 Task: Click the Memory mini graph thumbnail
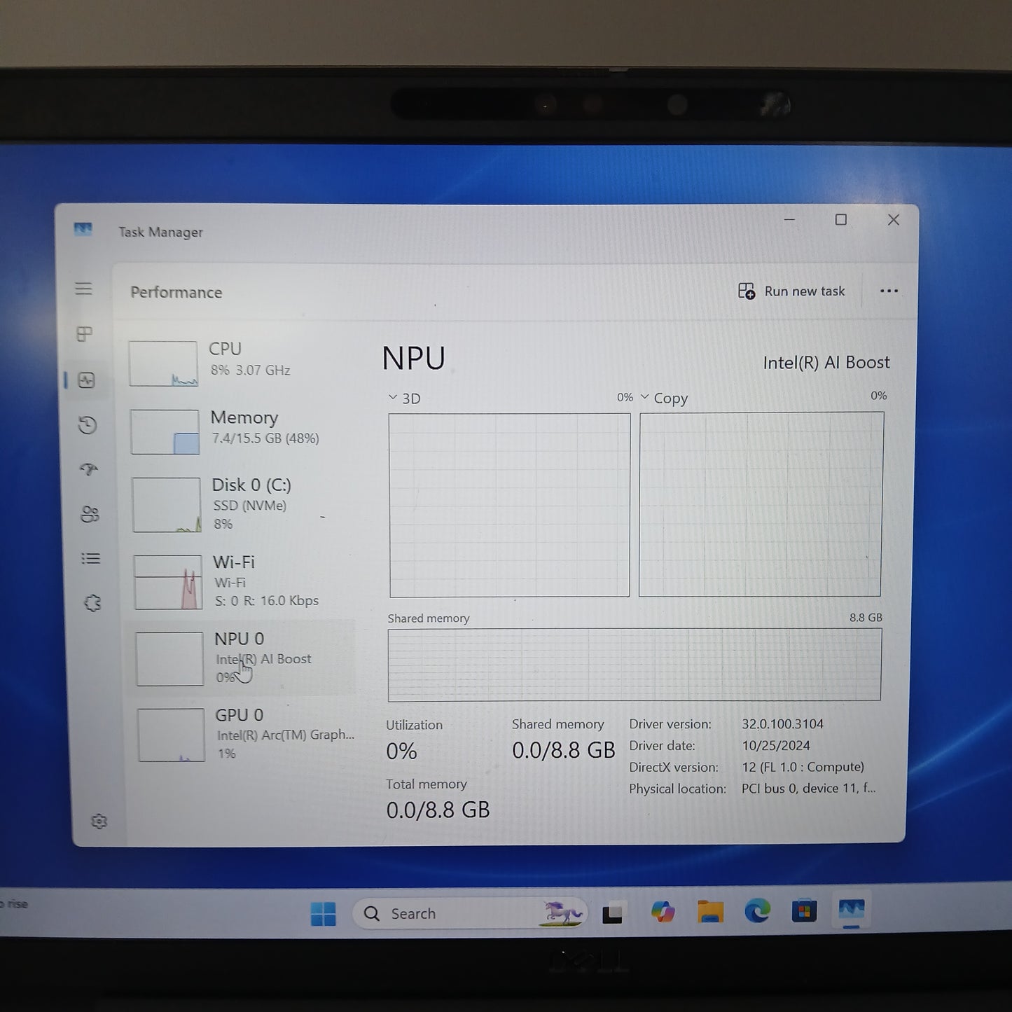tap(165, 431)
